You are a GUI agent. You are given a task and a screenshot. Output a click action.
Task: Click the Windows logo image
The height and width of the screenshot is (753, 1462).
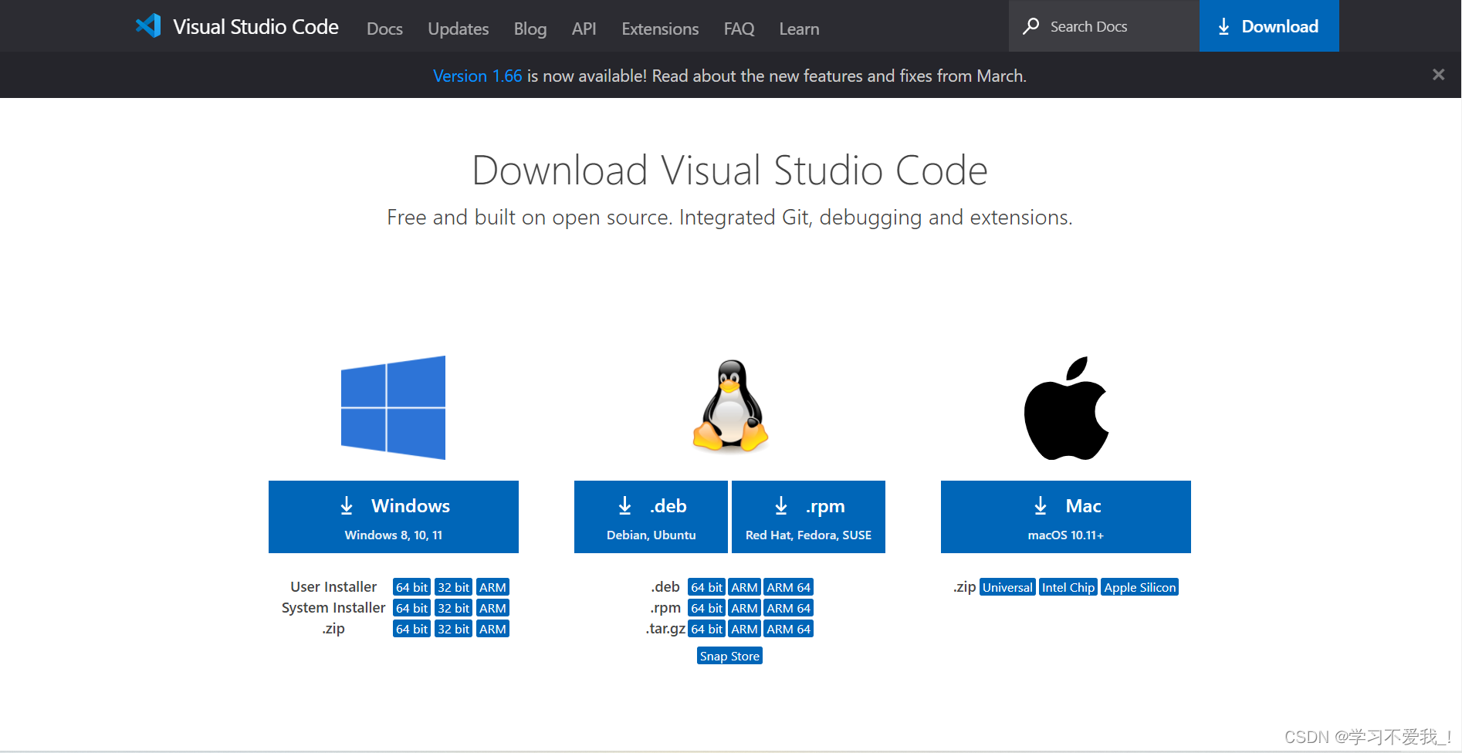pyautogui.click(x=393, y=407)
